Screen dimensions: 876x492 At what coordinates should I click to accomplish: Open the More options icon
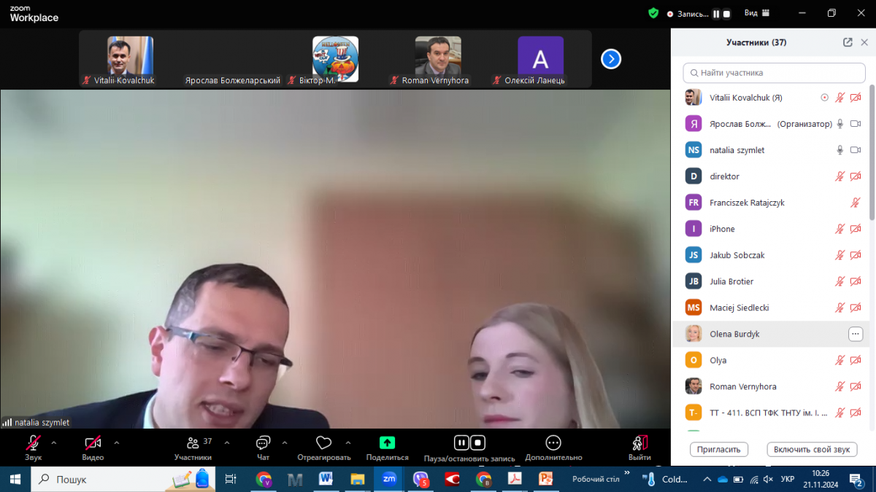click(553, 442)
